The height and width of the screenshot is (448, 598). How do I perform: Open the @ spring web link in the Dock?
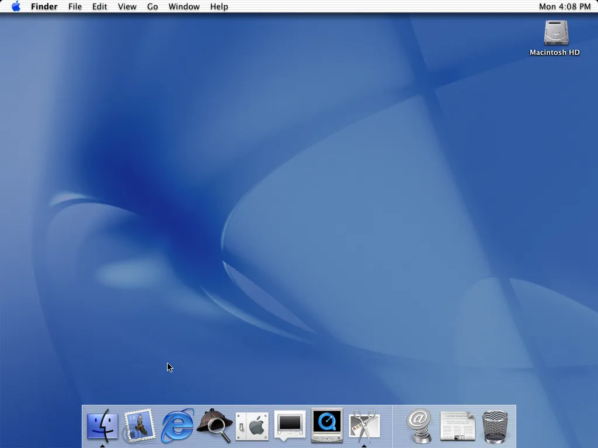pyautogui.click(x=418, y=426)
